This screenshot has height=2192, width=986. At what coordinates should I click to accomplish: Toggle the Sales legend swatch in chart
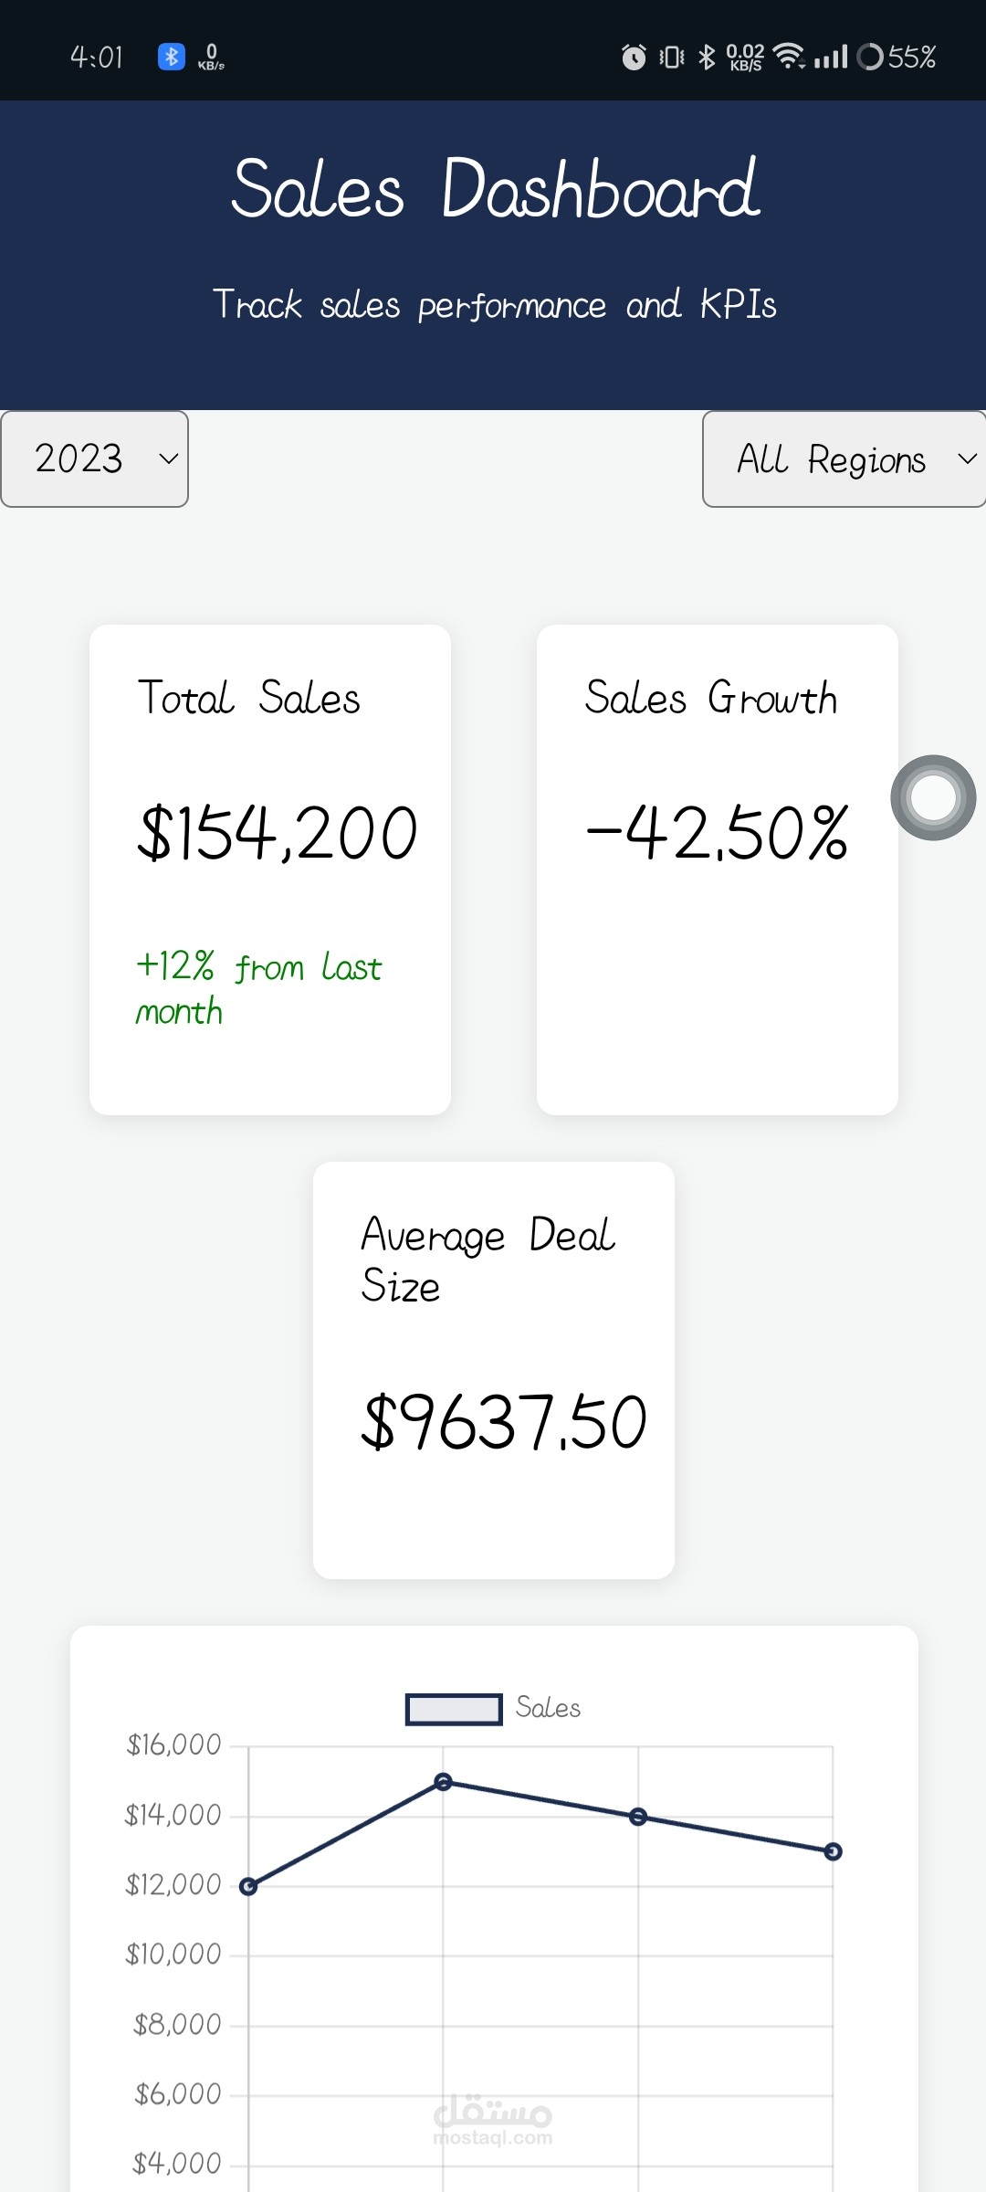pos(454,1709)
